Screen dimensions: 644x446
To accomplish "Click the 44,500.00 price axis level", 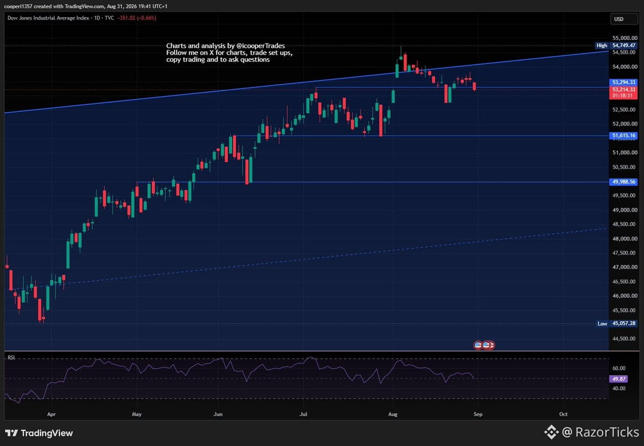I will [x=625, y=339].
